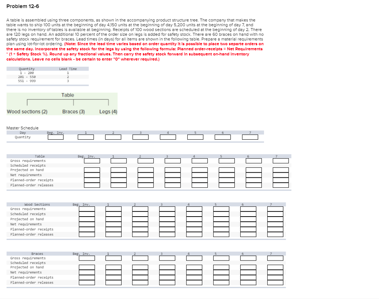This screenshot has width=379, height=299.
Task: Focus Braces net requirements day 2 field
Action: pyautogui.click(x=140, y=272)
